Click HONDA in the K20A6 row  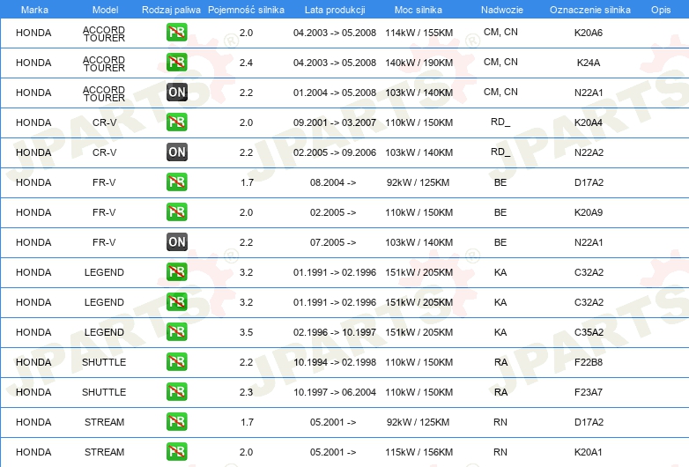33,33
